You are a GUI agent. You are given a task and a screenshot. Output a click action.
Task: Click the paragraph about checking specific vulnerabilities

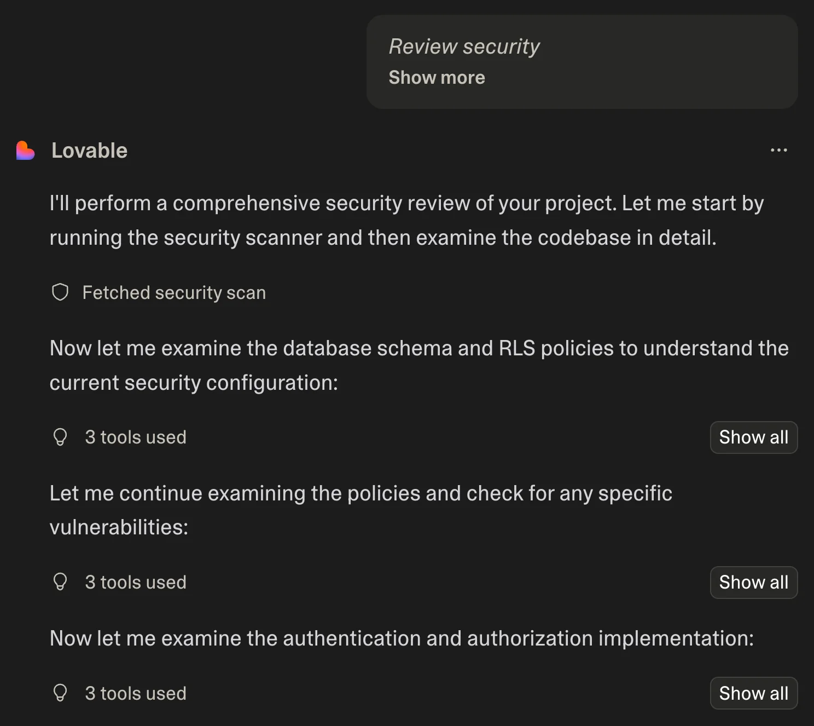point(361,510)
